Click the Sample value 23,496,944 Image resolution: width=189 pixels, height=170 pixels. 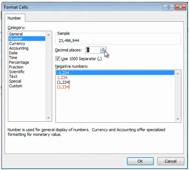point(69,41)
